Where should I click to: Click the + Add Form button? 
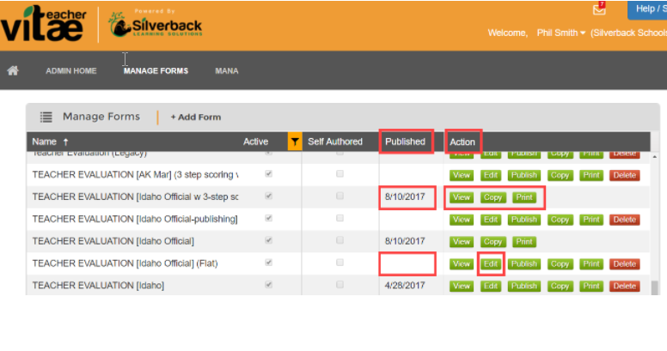click(195, 117)
